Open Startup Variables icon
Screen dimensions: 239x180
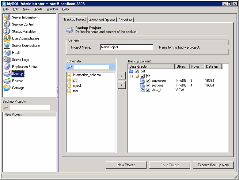click(7, 31)
